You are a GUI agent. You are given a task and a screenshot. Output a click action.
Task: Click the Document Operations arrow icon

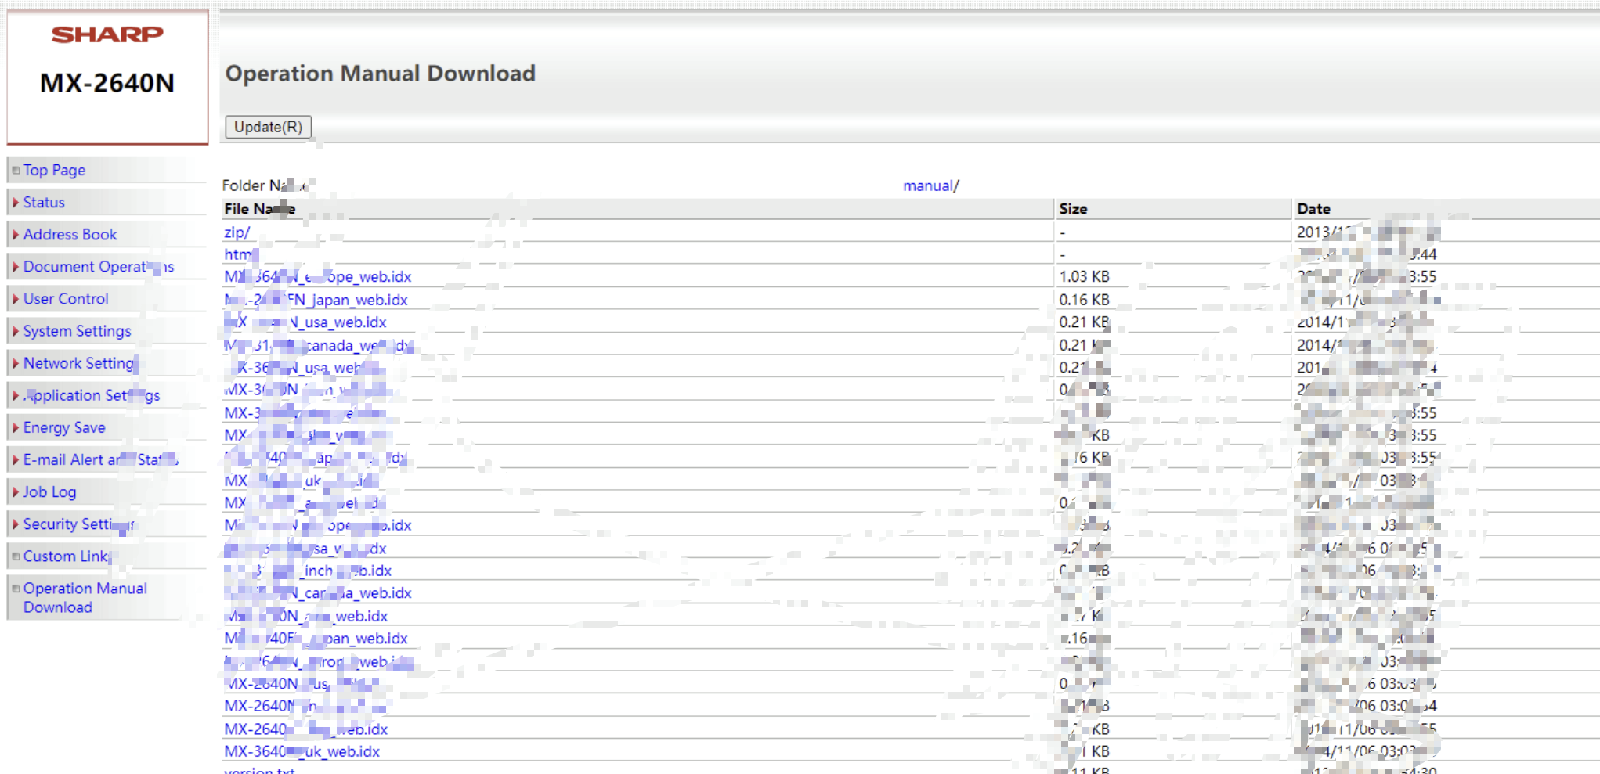tap(16, 266)
